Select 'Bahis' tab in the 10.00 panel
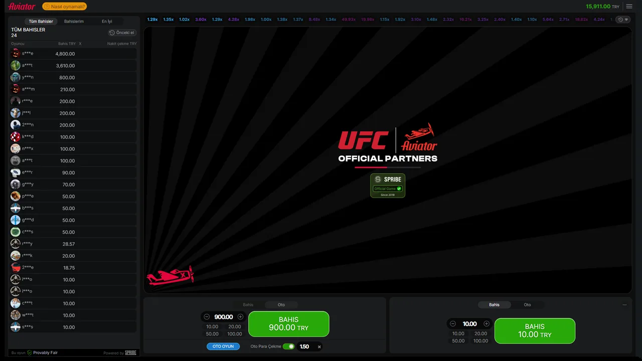642x361 pixels. (495, 305)
